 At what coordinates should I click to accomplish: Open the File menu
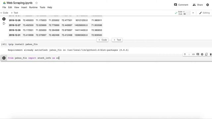click(x=4, y=7)
